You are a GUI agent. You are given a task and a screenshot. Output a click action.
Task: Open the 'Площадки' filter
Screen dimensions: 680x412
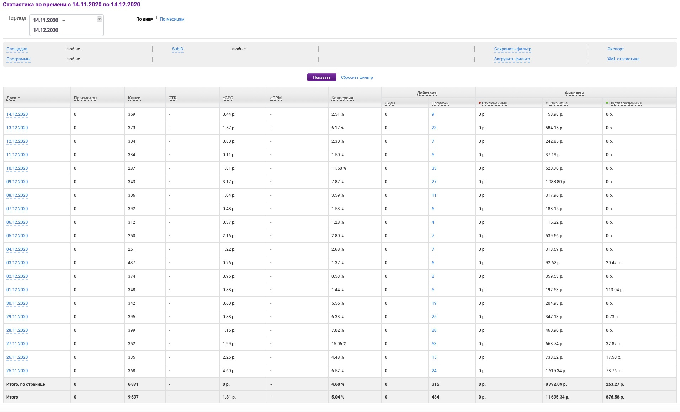point(17,49)
